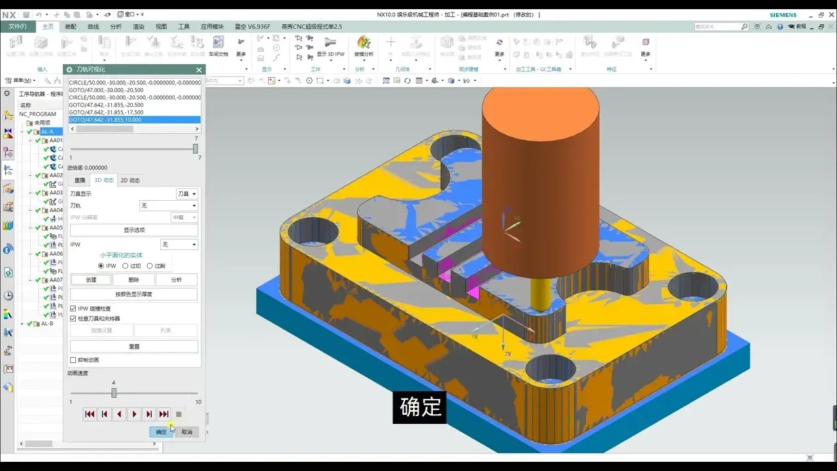
Task: Switch to the 装配 ribbon tab
Action: (x=71, y=27)
